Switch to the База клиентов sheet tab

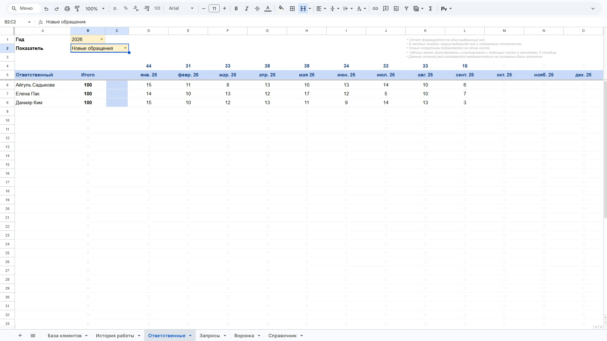pyautogui.click(x=64, y=336)
